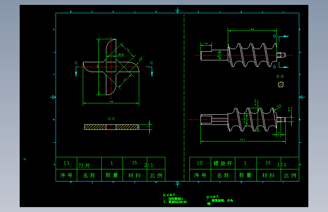Select the '18' dimension above the shaft end

(206, 43)
